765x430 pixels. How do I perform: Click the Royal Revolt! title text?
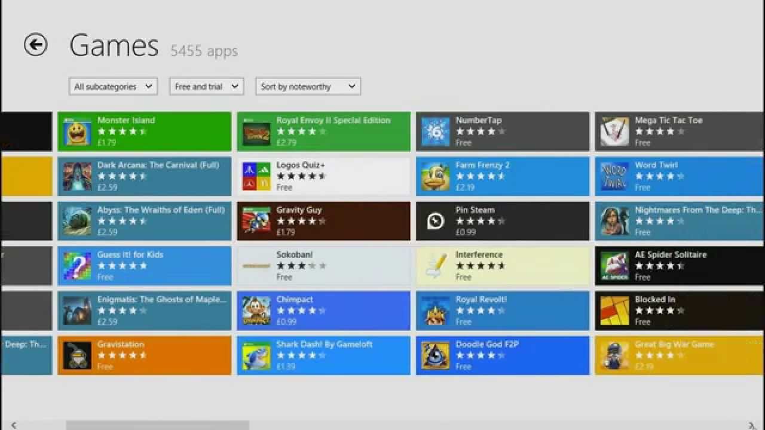point(481,299)
